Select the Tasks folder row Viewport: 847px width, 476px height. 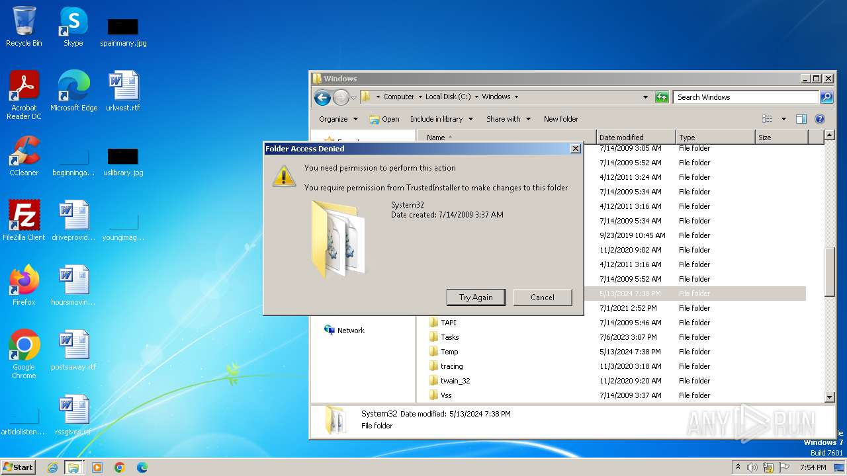pyautogui.click(x=617, y=337)
